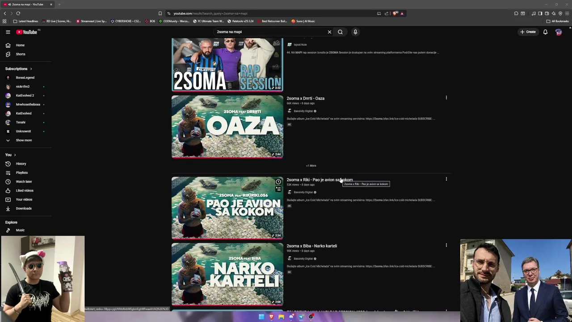This screenshot has height=322, width=572.
Task: Add Pao je avion video to Watch later
Action: click(x=278, y=182)
